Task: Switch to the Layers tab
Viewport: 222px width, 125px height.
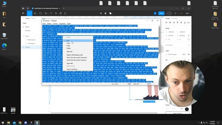Action: pos(27,18)
